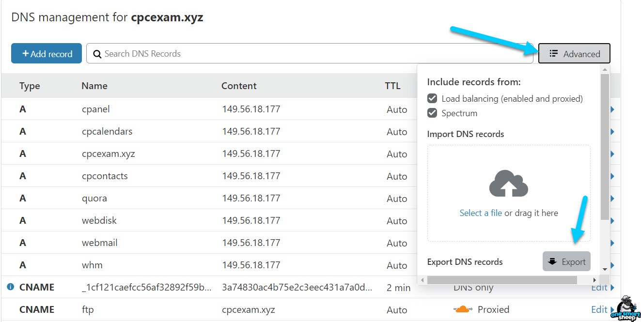Click the Add record button
This screenshot has width=641, height=322.
point(47,54)
